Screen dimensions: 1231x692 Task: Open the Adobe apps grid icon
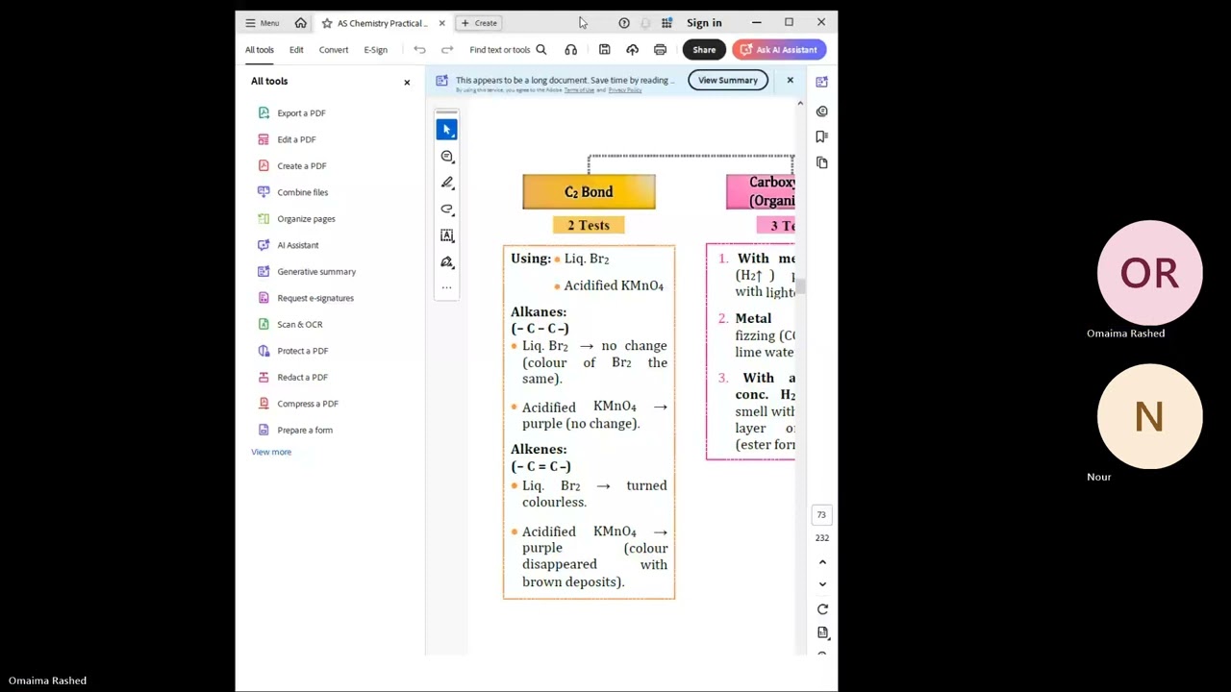(666, 23)
